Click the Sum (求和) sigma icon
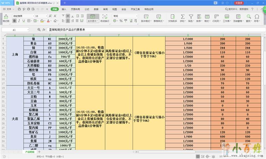 click(182, 16)
